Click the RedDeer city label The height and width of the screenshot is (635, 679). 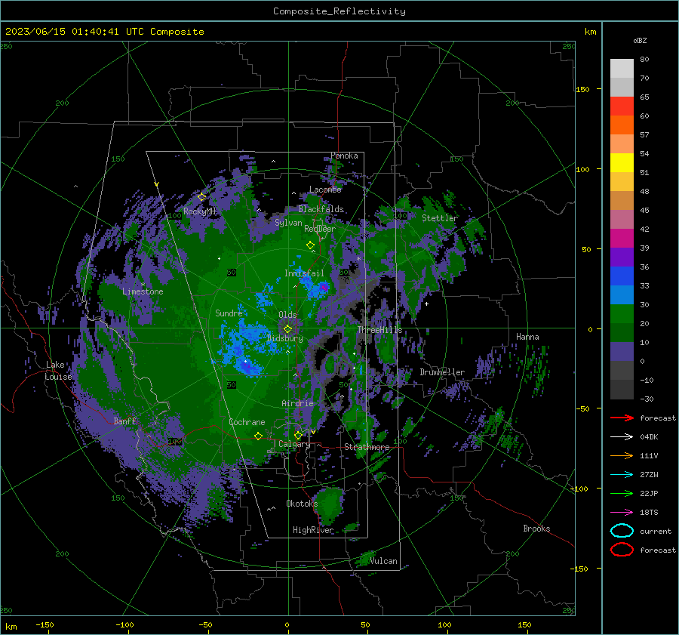[320, 229]
